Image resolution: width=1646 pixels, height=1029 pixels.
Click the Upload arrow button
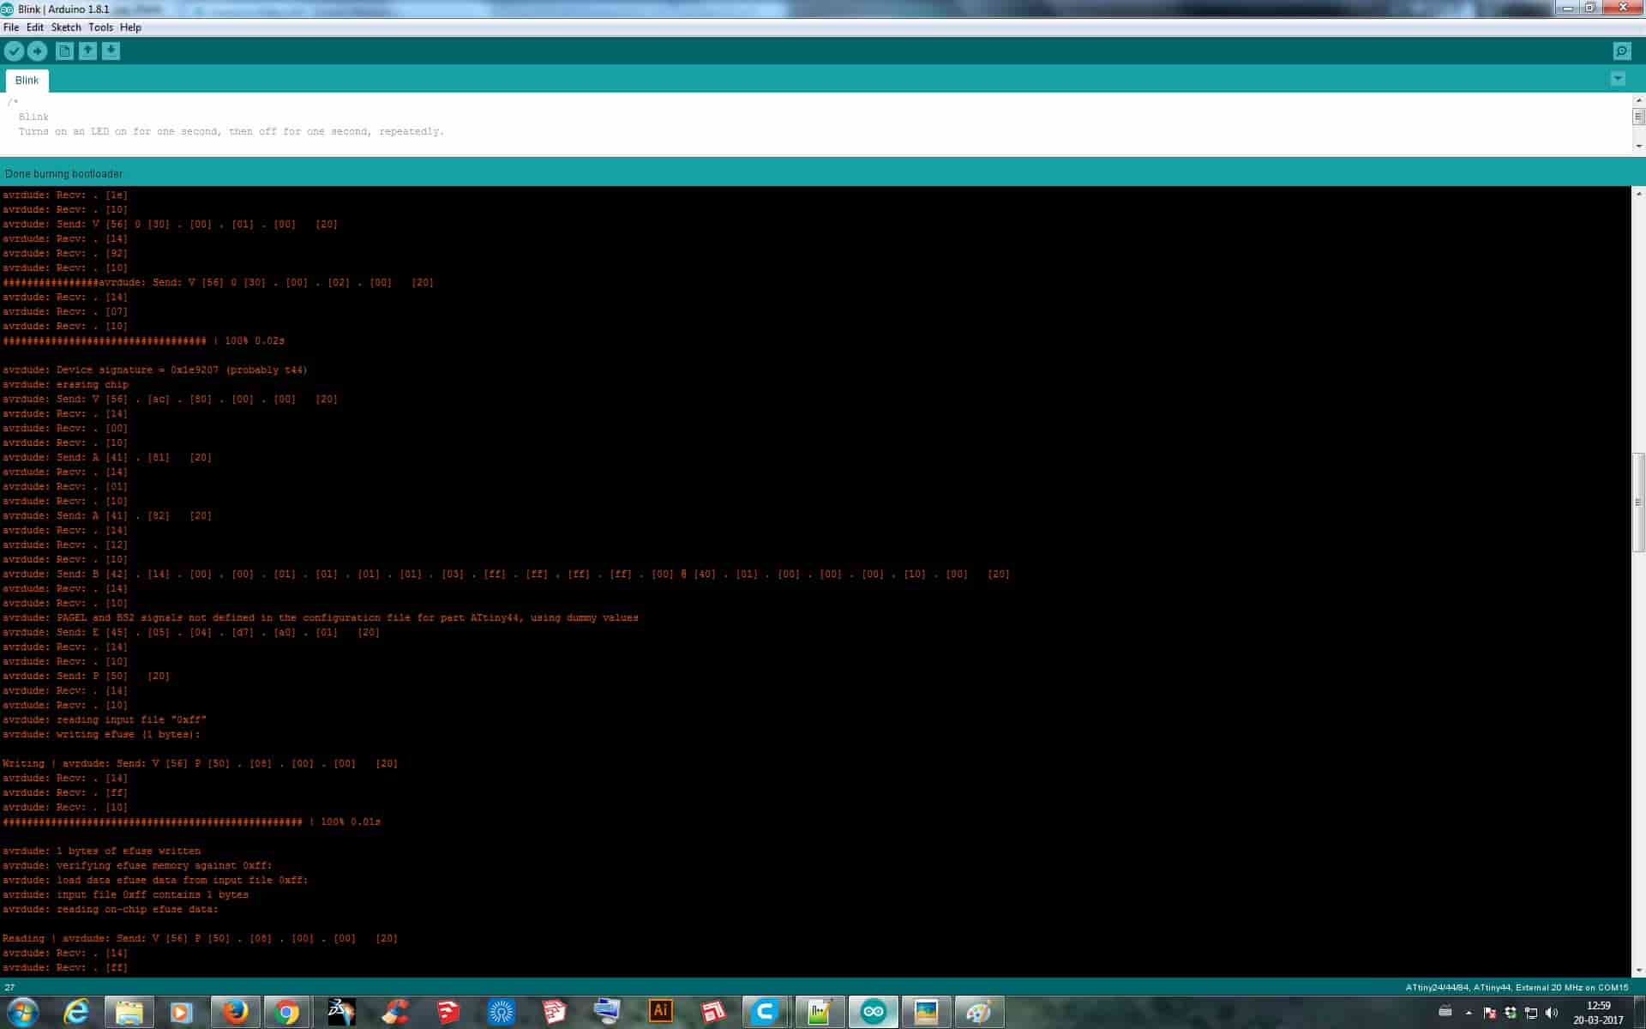(x=37, y=51)
